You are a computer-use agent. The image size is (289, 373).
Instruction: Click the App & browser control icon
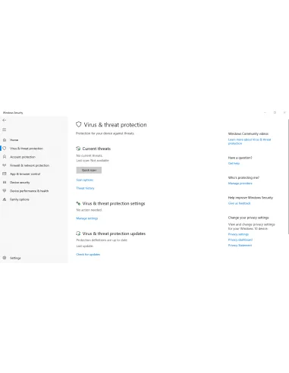tap(5, 174)
